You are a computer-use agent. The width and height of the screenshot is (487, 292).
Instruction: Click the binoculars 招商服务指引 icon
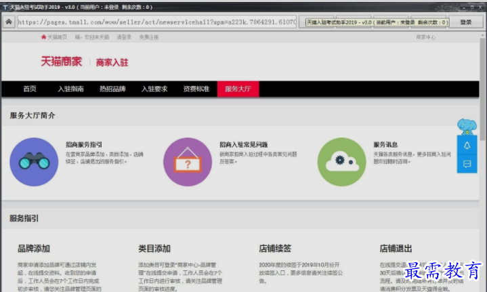[34, 162]
